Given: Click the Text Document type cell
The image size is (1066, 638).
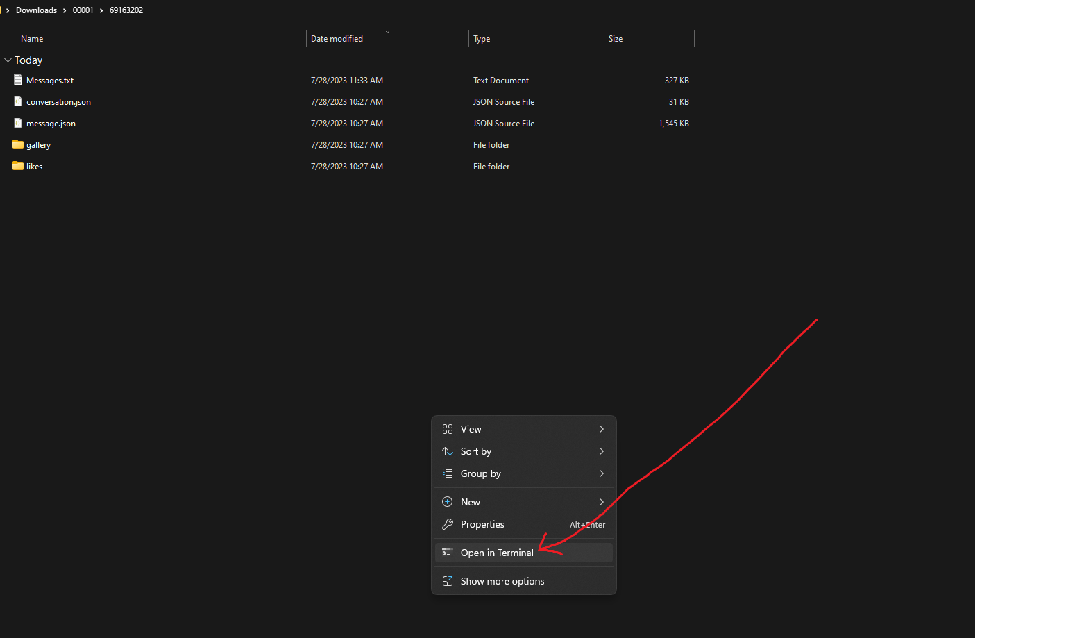Looking at the screenshot, I should (501, 81).
